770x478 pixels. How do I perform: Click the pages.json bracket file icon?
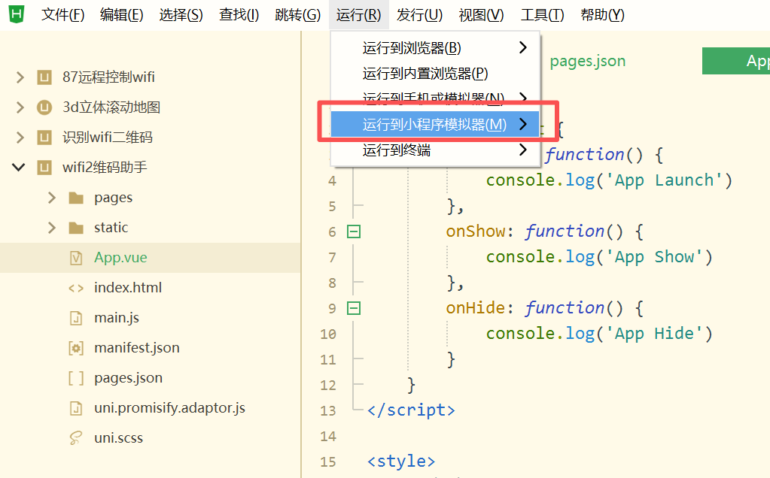click(x=76, y=379)
